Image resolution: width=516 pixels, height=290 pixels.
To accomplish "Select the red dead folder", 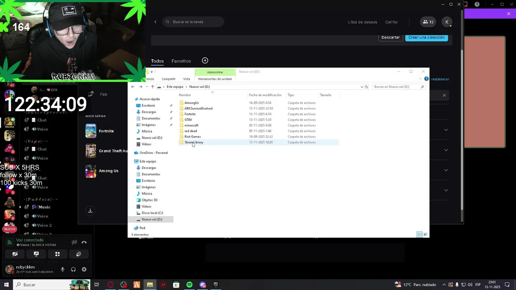I will pyautogui.click(x=191, y=131).
